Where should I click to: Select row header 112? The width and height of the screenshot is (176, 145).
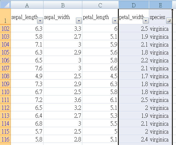click(x=5, y=107)
